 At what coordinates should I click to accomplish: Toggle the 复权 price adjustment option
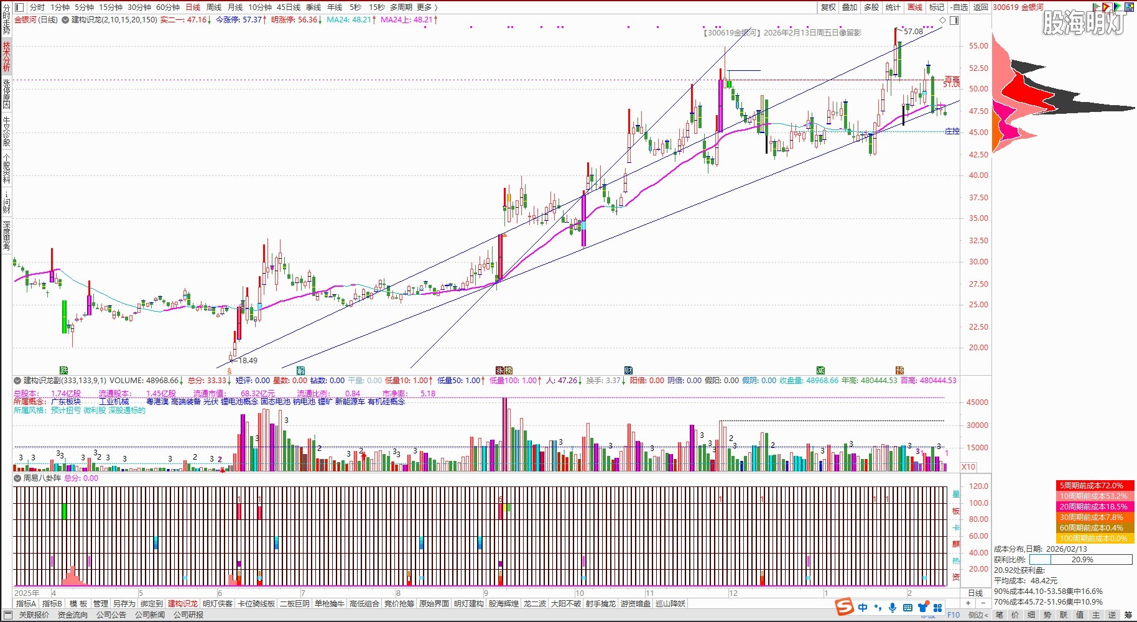(x=828, y=7)
